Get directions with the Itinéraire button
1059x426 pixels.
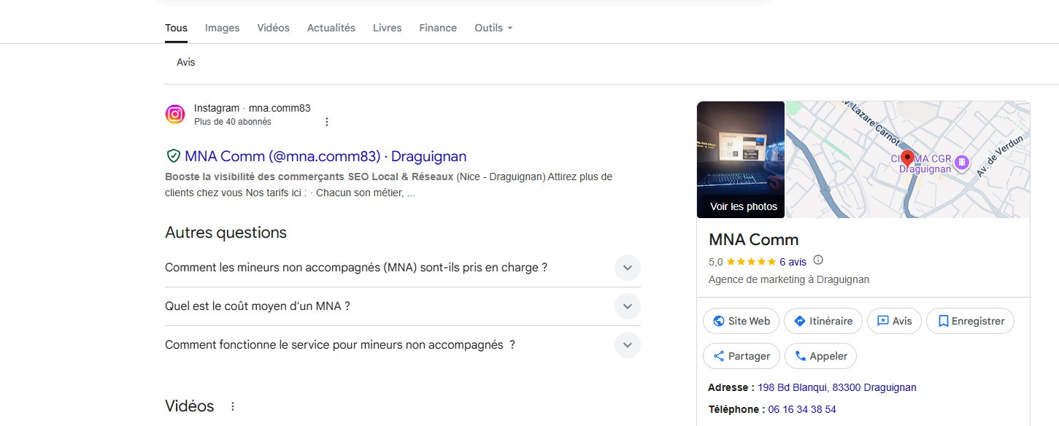(x=823, y=321)
